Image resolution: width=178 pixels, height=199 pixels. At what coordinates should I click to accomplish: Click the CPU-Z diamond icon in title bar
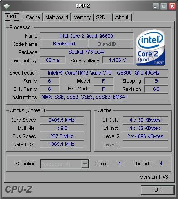point(7,6)
